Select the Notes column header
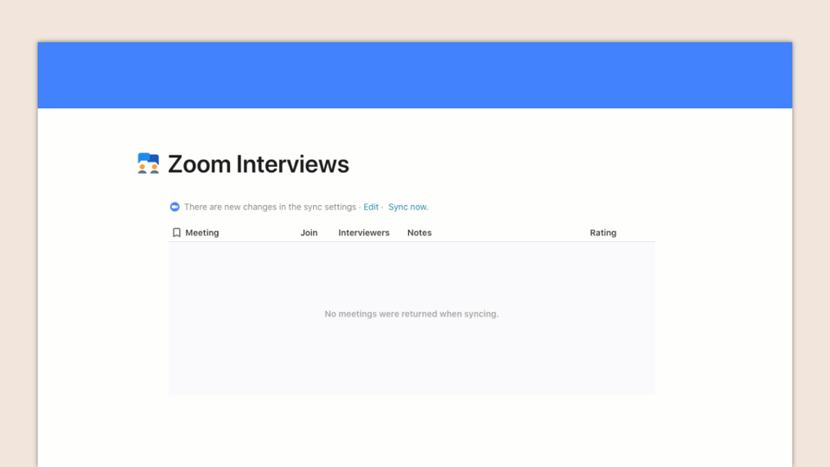This screenshot has width=830, height=467. [419, 233]
